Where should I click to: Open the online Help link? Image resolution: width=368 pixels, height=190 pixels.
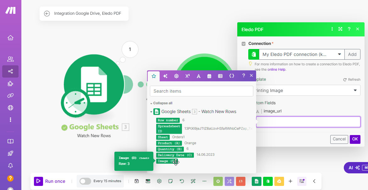(x=277, y=69)
